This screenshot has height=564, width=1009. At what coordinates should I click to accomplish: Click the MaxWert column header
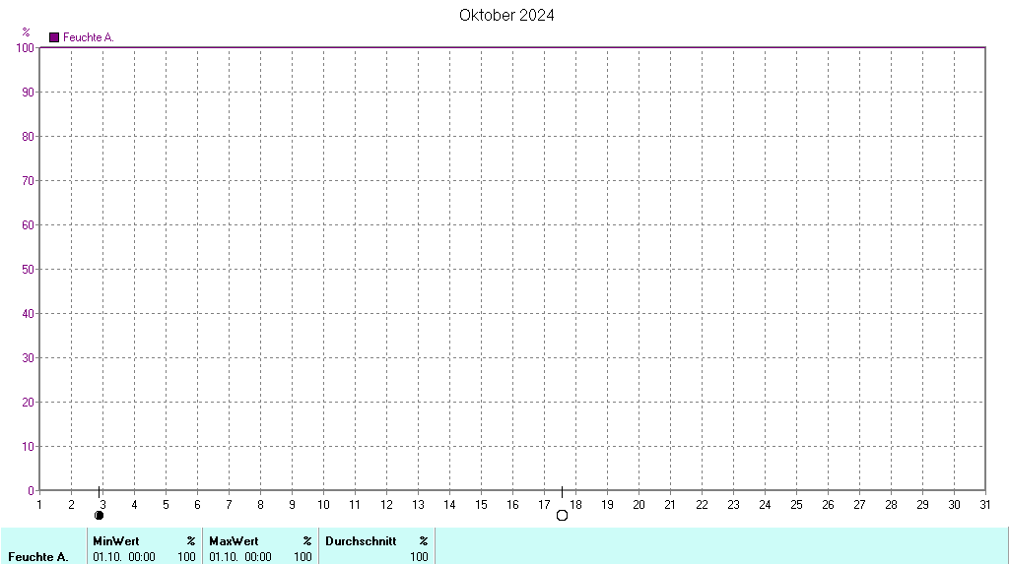click(x=234, y=540)
